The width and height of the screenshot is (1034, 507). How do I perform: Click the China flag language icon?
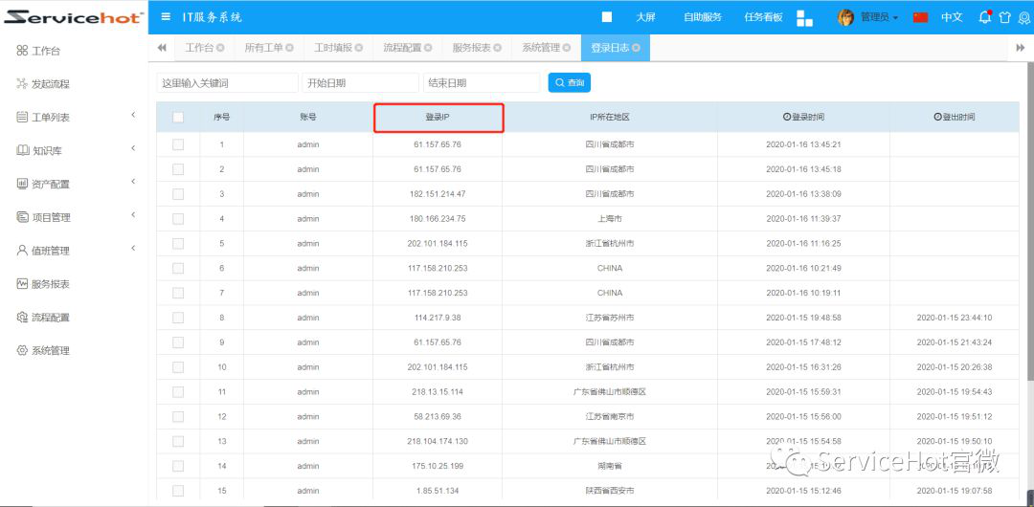[920, 17]
